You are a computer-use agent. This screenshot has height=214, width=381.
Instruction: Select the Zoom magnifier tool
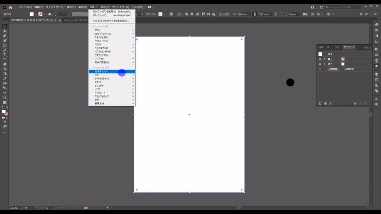[x=4, y=98]
